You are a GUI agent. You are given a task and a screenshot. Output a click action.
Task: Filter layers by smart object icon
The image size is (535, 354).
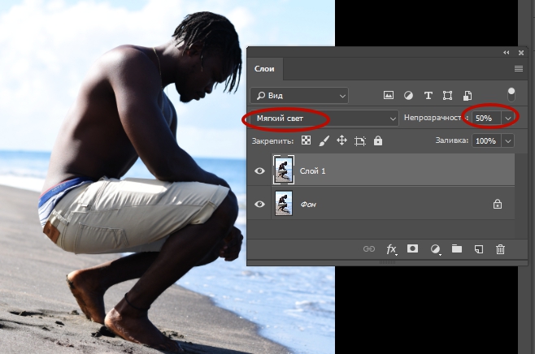[467, 95]
